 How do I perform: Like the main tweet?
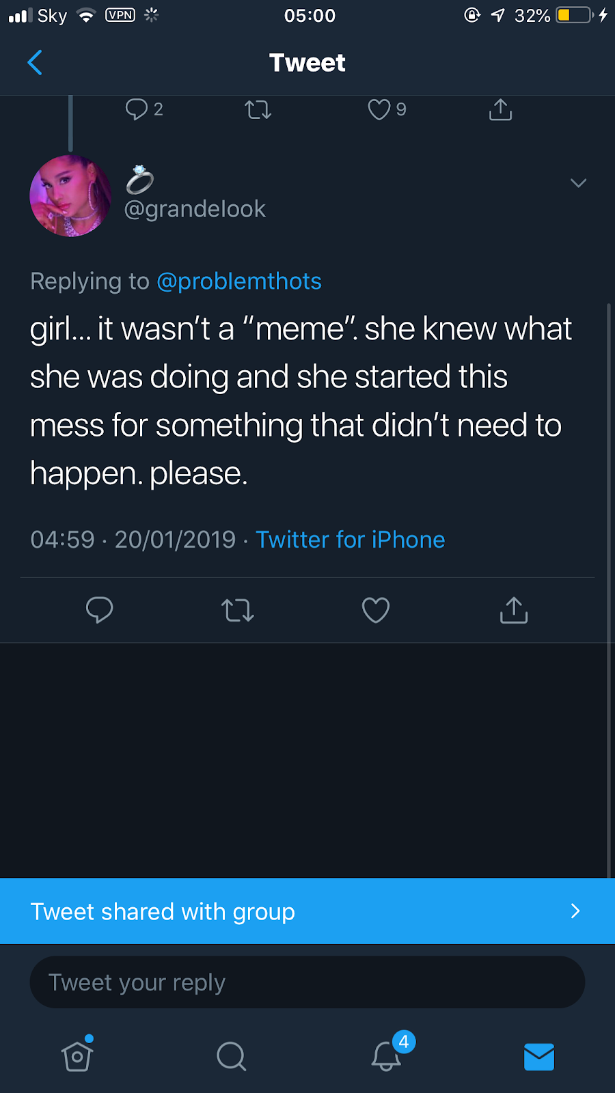376,609
